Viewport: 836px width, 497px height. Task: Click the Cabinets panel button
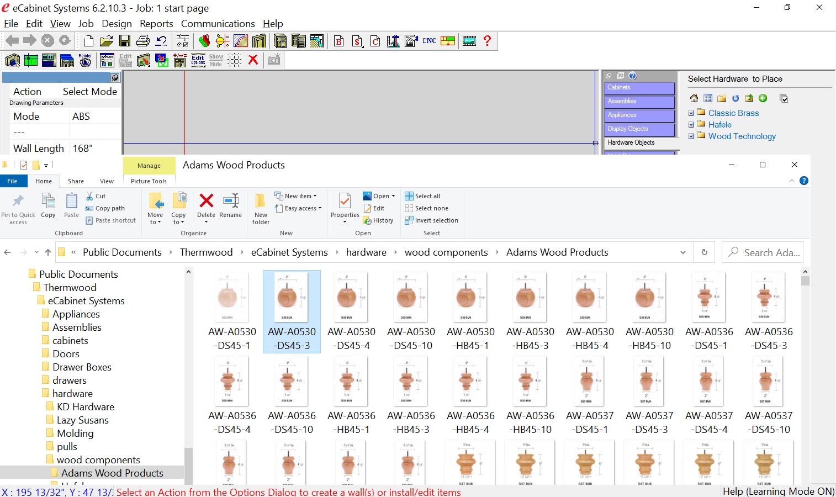(x=639, y=88)
